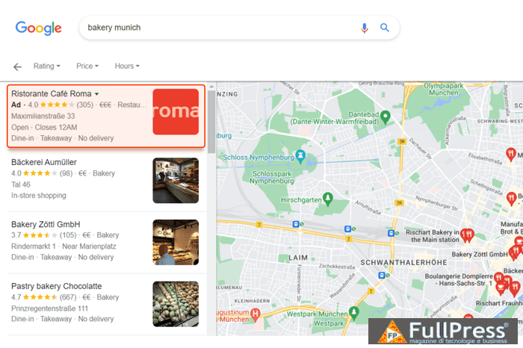Click the Google logo

click(x=38, y=28)
